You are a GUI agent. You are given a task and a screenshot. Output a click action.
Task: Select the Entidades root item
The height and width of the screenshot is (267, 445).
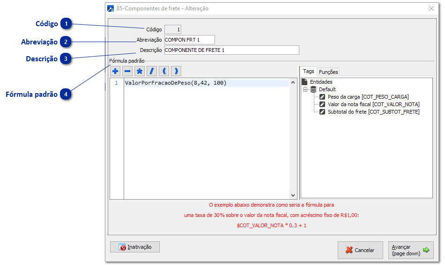[321, 82]
